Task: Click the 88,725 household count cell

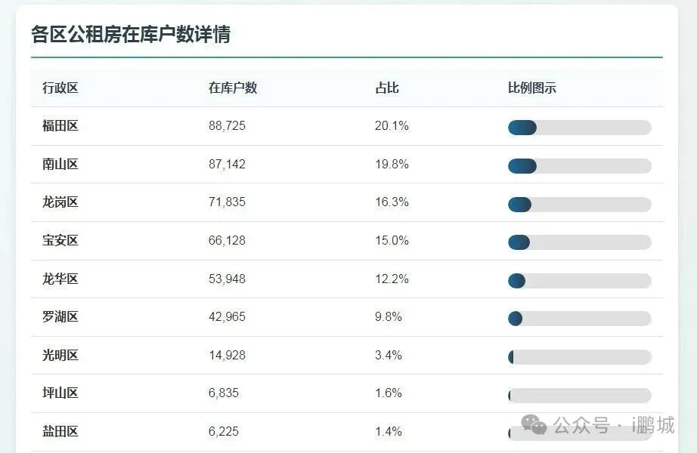Action: 227,125
